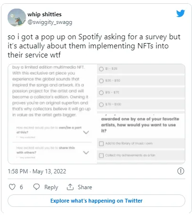Image resolution: width=192 pixels, height=216 pixels.
Task: Open the @swiggity_swagg handle link
Action: point(50,22)
